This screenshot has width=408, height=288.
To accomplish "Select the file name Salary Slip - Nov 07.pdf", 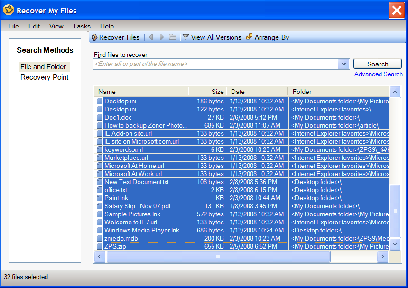I will click(x=138, y=206).
